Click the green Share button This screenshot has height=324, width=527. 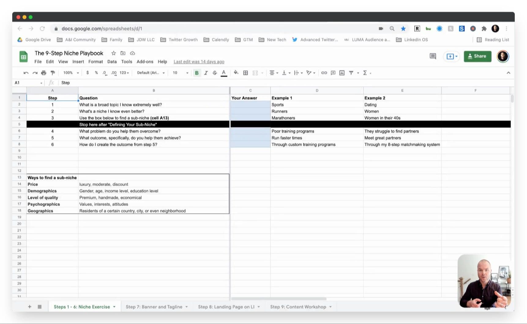477,56
